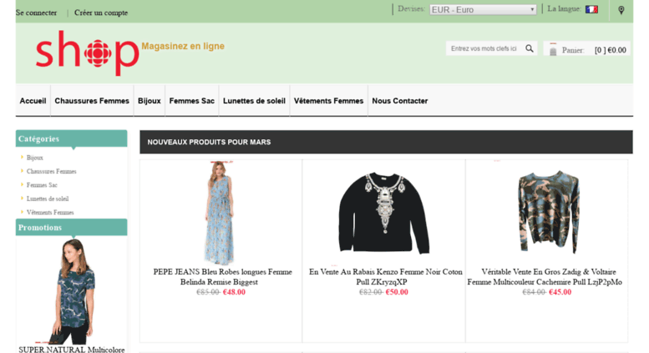Screen dimensions: 649x353
Task: Click the SUPER NATURAL Multicolore product link
Action: click(72, 350)
